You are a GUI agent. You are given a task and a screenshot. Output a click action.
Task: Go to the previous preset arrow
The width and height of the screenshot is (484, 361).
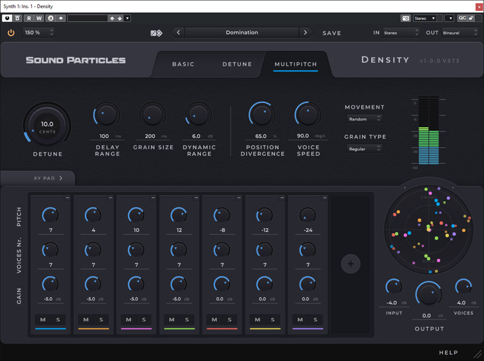point(178,33)
